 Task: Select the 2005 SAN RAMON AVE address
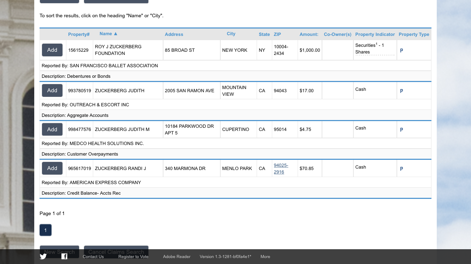(192, 90)
